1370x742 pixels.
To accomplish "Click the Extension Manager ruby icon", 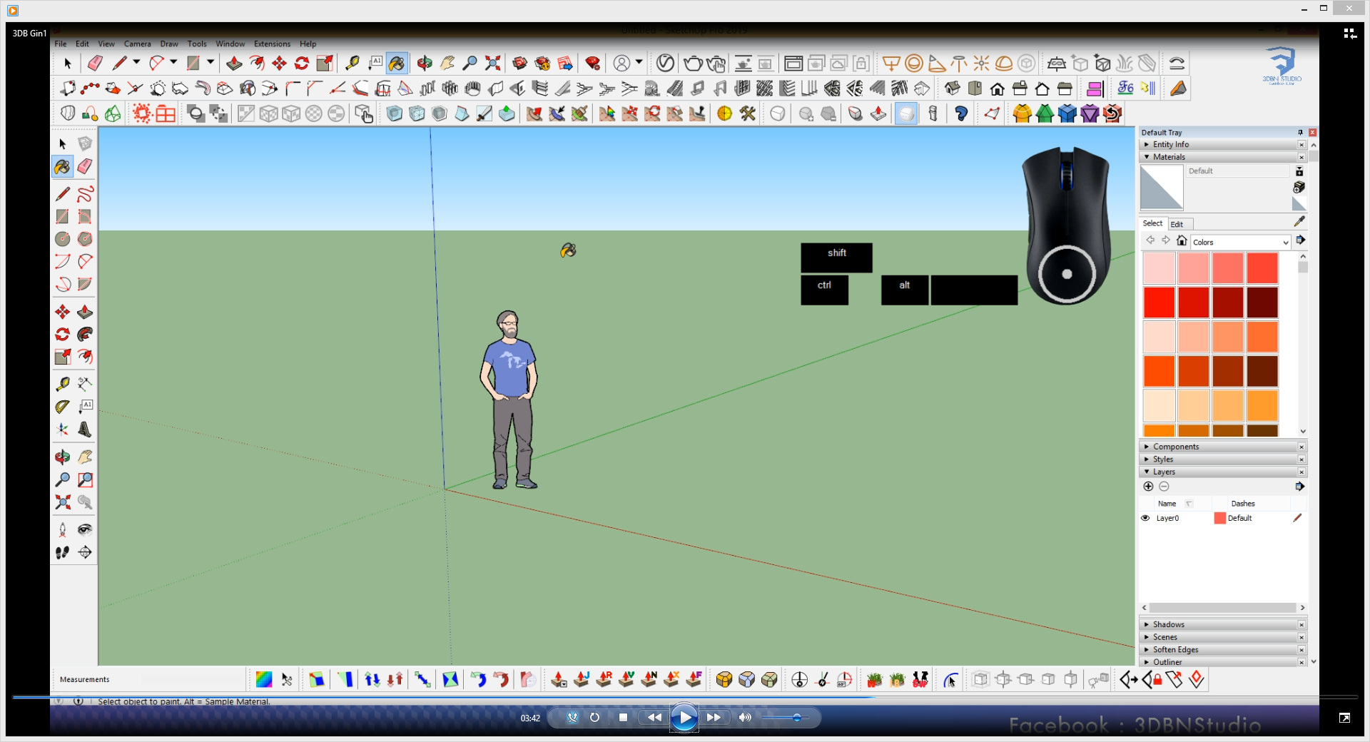I will pyautogui.click(x=592, y=63).
